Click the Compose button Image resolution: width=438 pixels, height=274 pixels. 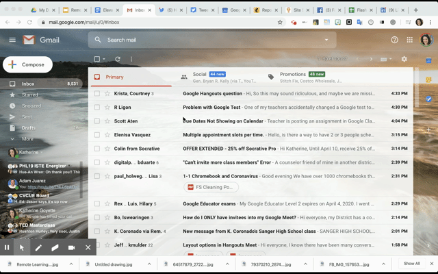(27, 64)
